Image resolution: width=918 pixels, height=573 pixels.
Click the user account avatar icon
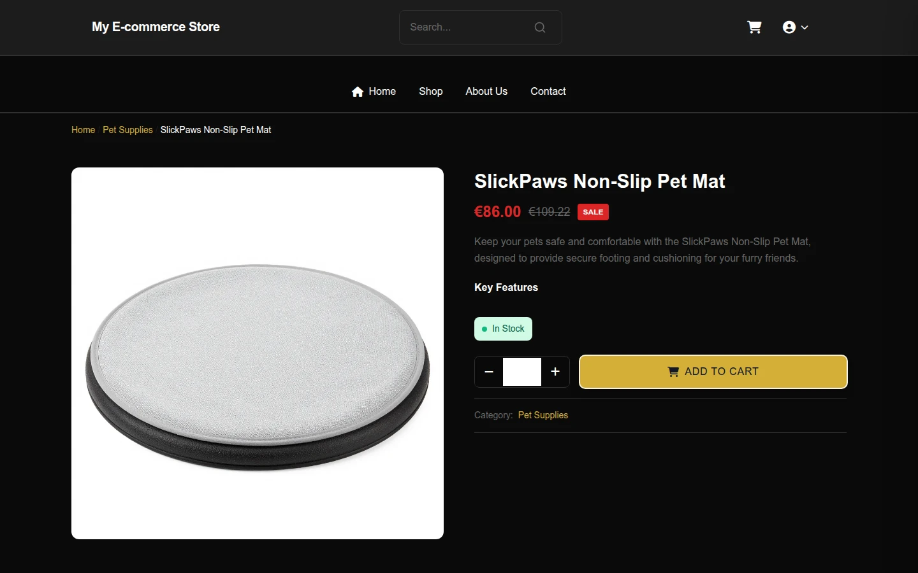[789, 27]
